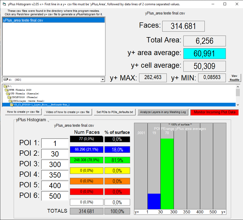Click the POI 4 value field showing 350

point(55,175)
